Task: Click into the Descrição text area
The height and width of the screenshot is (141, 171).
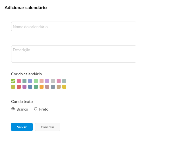Action: pyautogui.click(x=74, y=54)
